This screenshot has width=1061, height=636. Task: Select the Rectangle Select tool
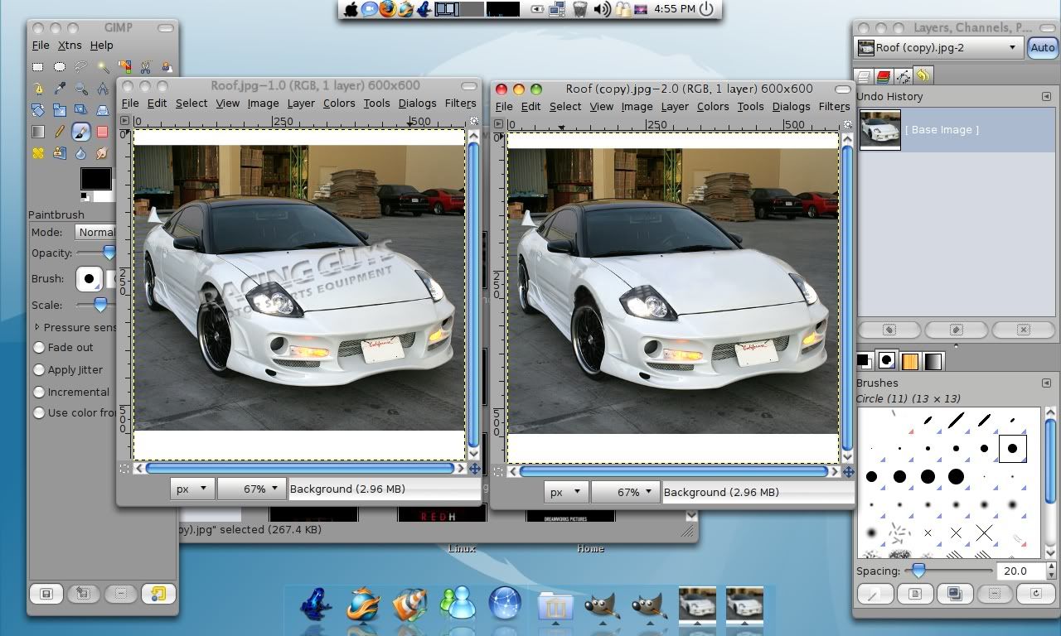tap(38, 67)
